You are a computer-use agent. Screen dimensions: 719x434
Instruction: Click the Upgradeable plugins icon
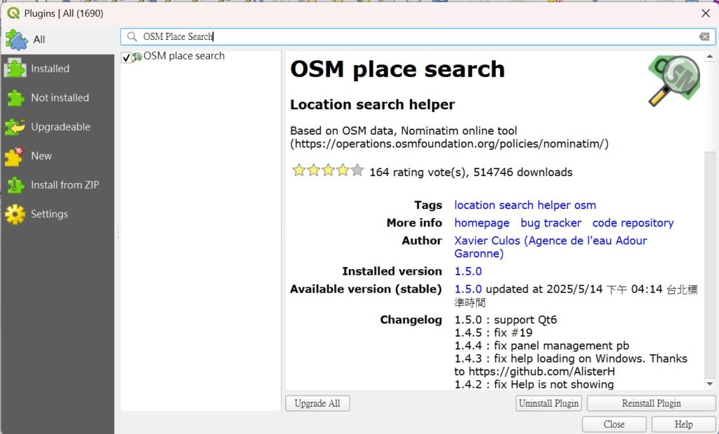(15, 127)
